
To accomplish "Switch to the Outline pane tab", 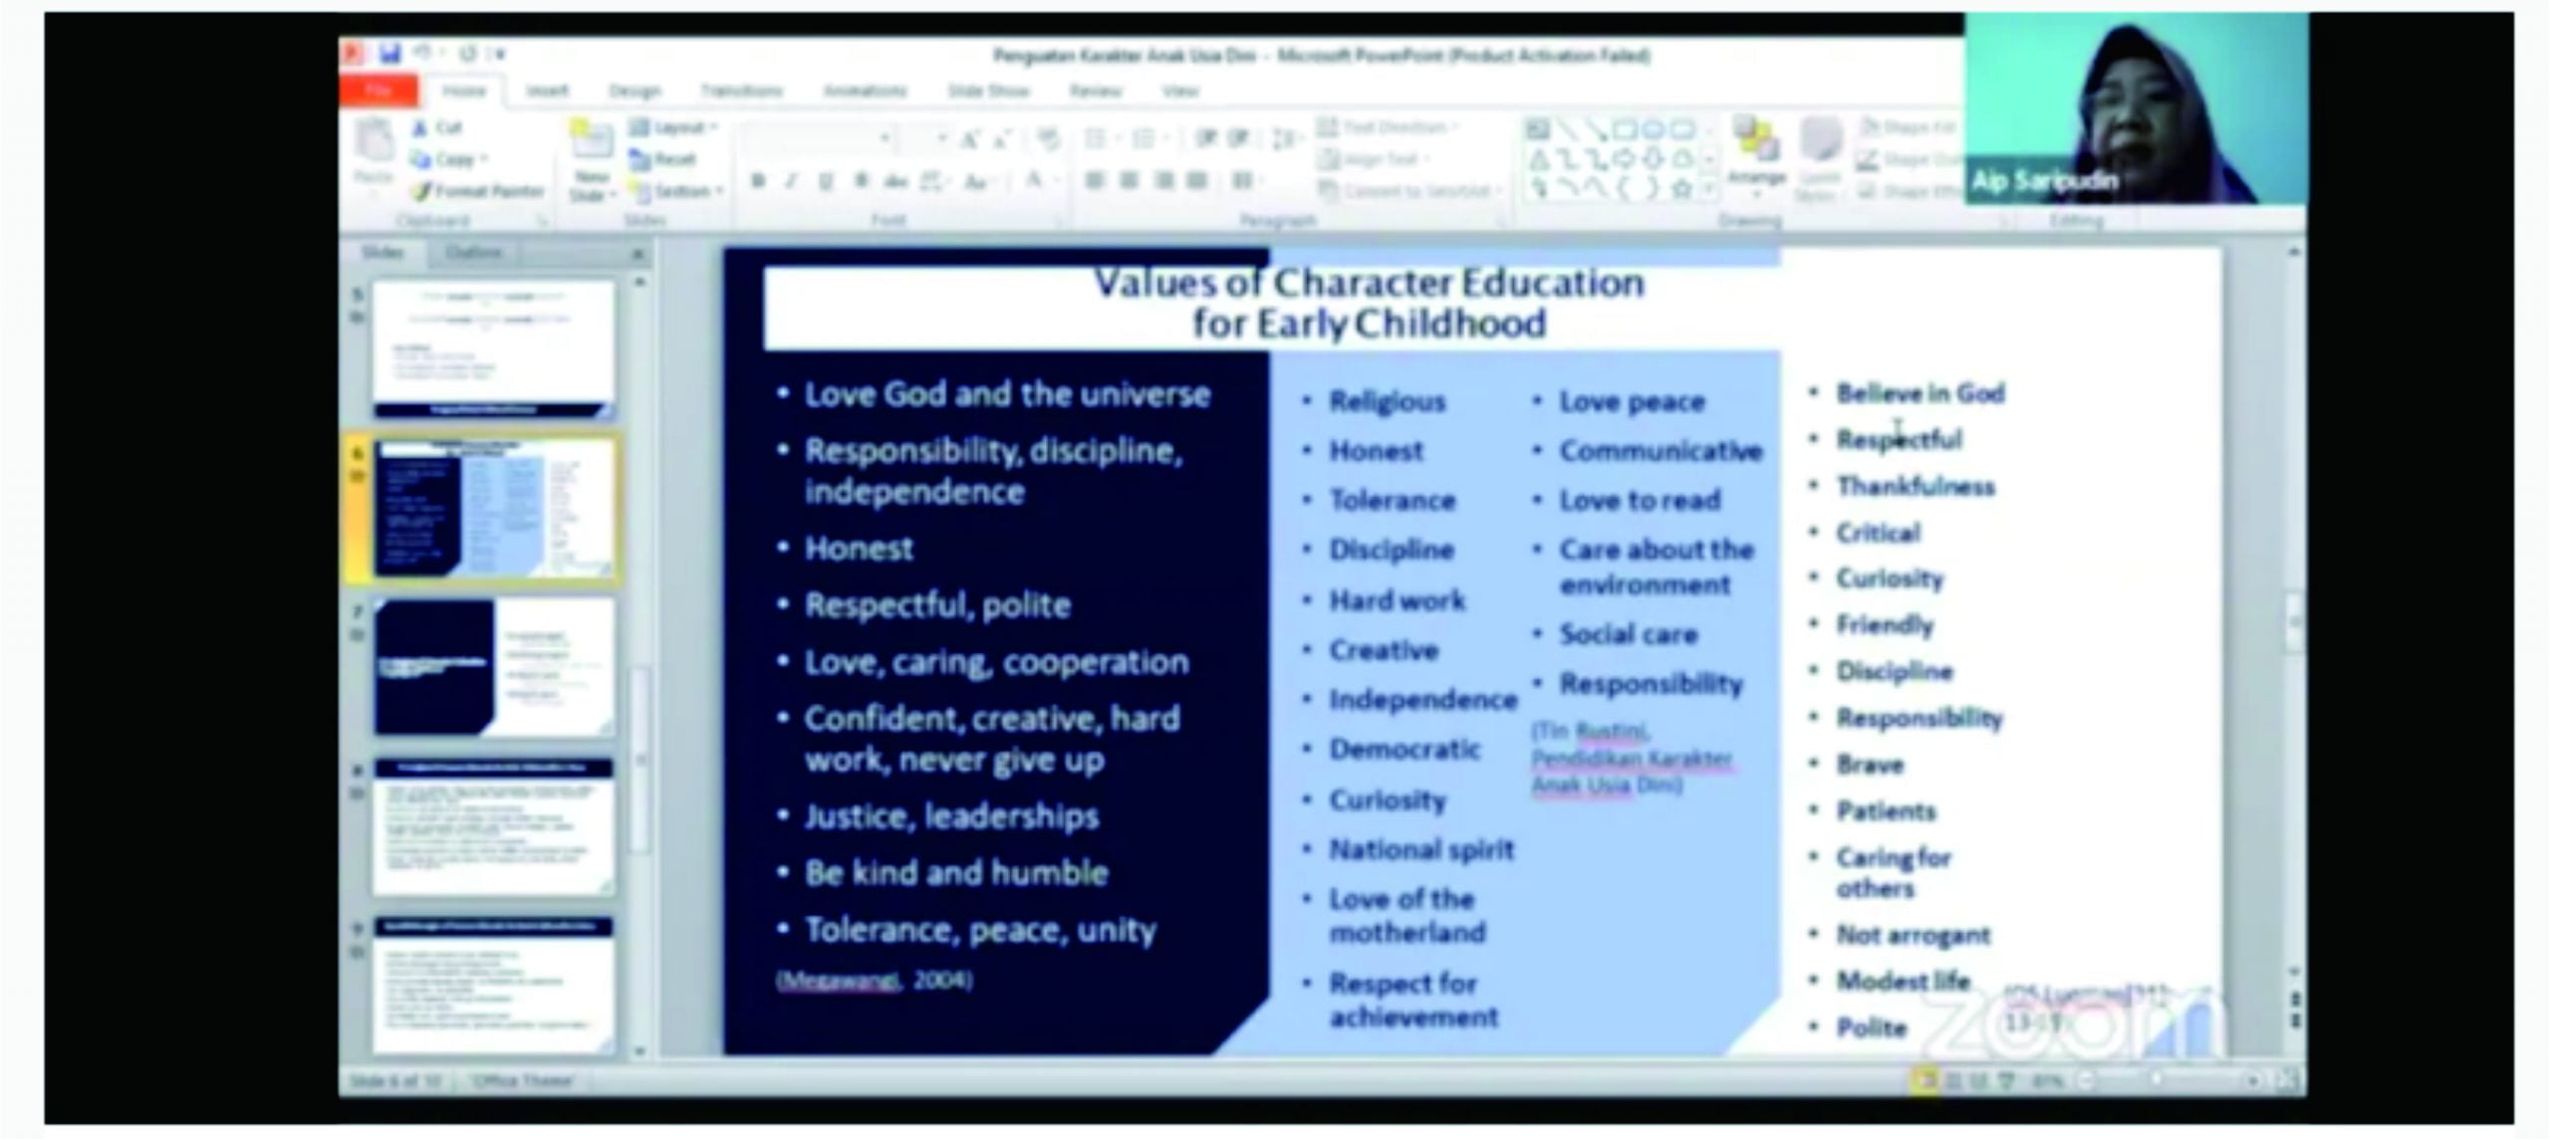I will pos(474,253).
